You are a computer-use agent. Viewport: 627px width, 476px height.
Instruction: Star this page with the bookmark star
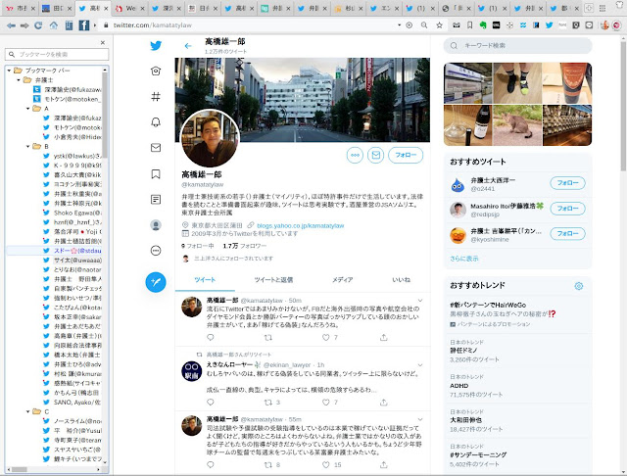(440, 25)
